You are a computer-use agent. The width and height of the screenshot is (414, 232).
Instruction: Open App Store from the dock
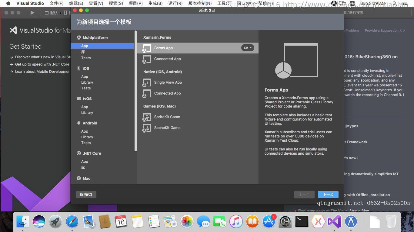269,221
